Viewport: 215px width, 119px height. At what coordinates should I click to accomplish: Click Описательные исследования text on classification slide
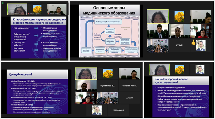pyautogui.click(x=50, y=29)
